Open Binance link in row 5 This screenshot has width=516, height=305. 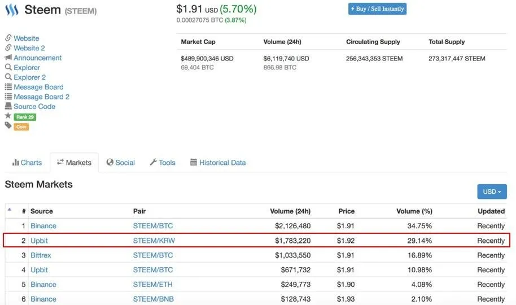43,285
